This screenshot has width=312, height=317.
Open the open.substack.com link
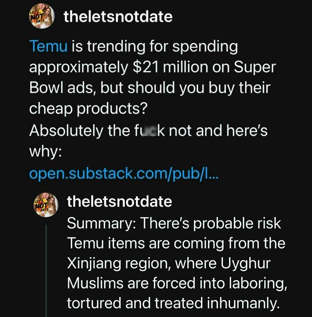tap(123, 173)
